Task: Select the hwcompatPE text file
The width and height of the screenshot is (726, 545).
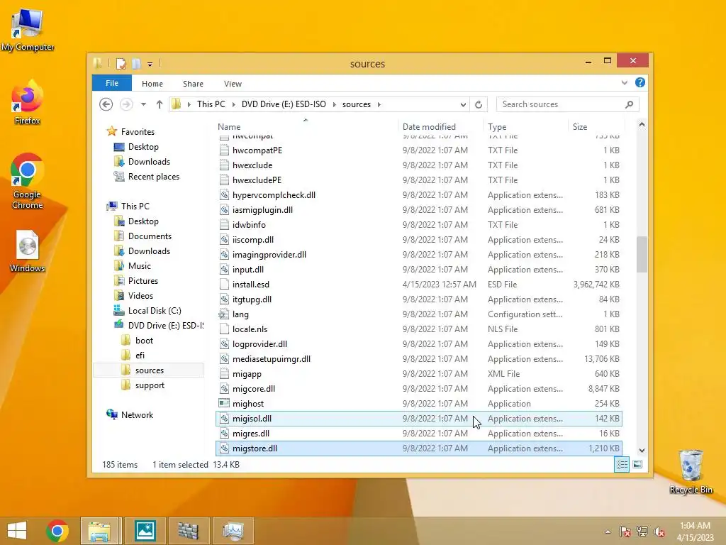Action: (419, 150)
